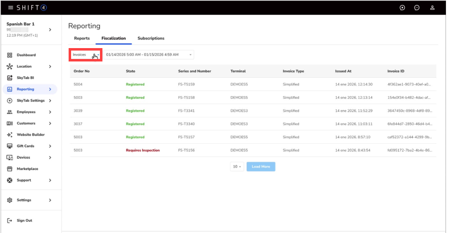Go to Marketplace in sidebar
Screen dimensions: 449x233
(x=27, y=169)
